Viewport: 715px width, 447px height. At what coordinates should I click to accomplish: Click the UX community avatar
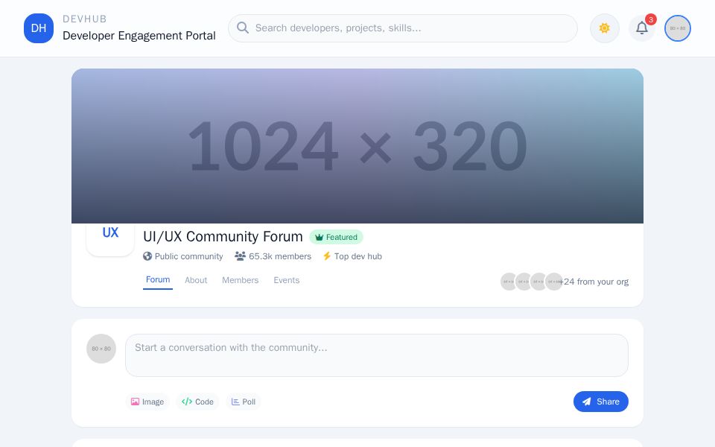pyautogui.click(x=110, y=233)
